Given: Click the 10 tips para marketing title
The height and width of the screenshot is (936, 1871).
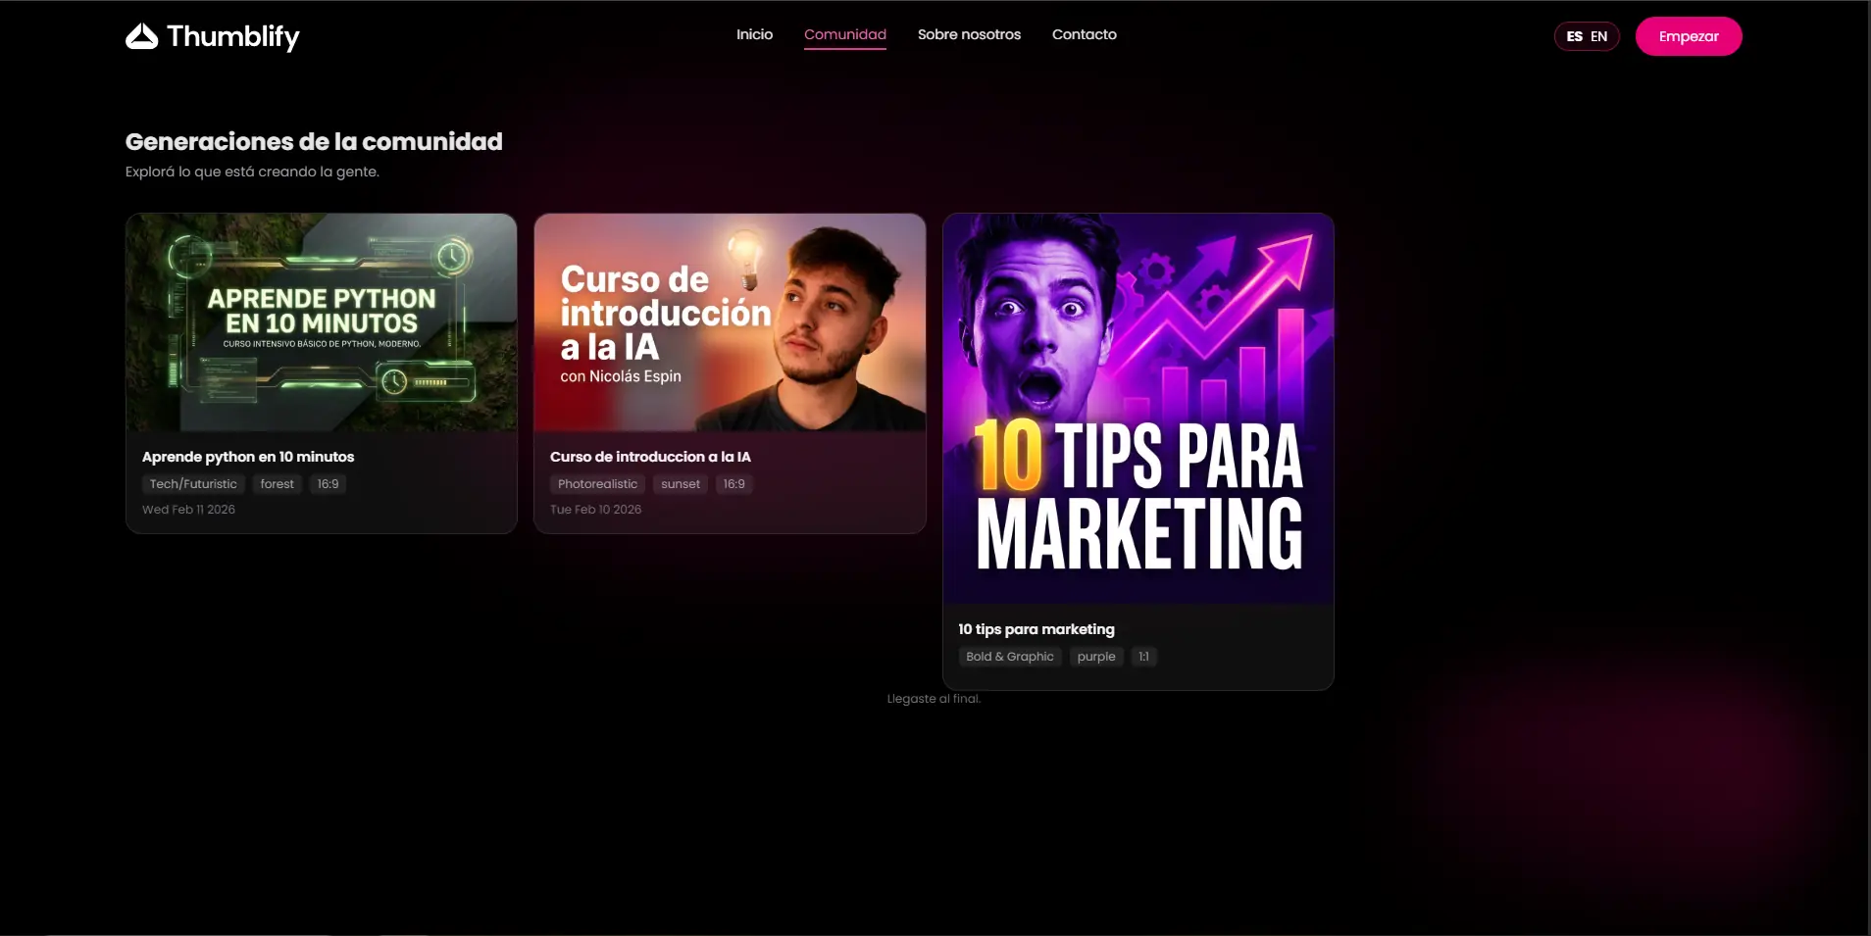Looking at the screenshot, I should [x=1036, y=628].
